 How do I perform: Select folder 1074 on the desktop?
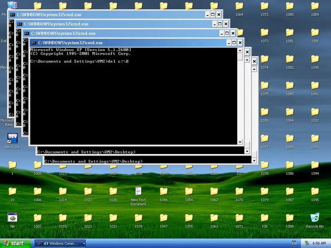pos(264,62)
